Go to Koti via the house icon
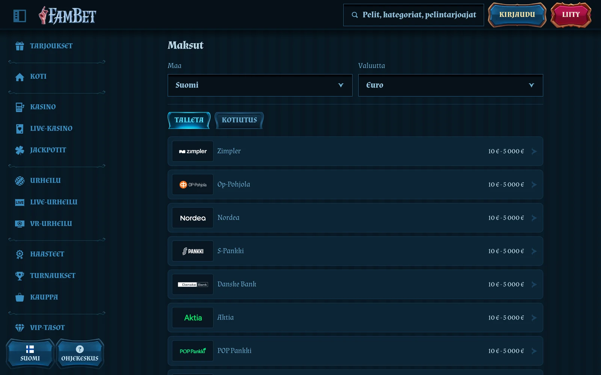Screen dimensions: 601x375 pos(20,77)
